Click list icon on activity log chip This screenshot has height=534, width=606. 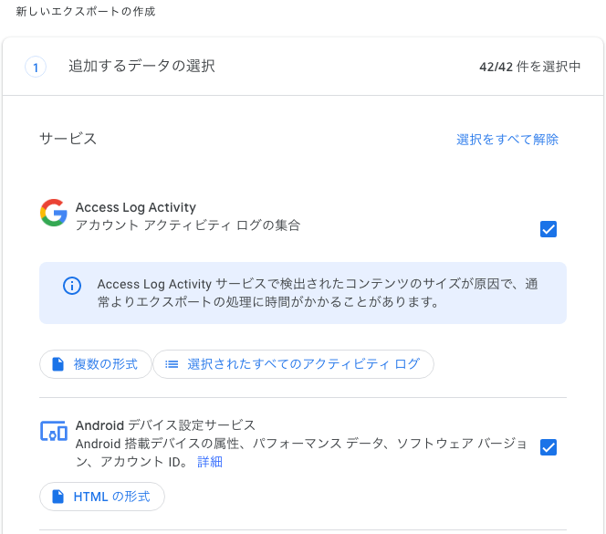coord(172,364)
